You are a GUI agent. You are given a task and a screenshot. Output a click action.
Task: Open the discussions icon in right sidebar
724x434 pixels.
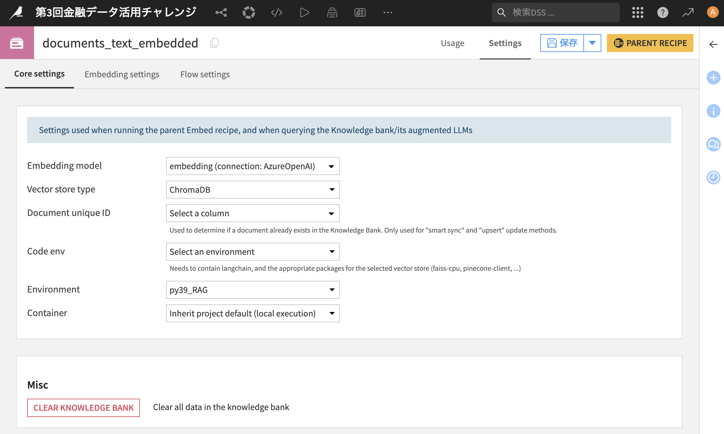click(x=713, y=144)
